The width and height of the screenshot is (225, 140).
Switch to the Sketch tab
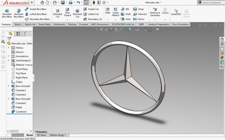(x=18, y=24)
